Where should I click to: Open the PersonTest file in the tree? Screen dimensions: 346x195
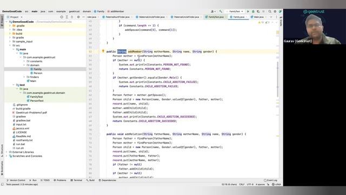tap(37, 101)
